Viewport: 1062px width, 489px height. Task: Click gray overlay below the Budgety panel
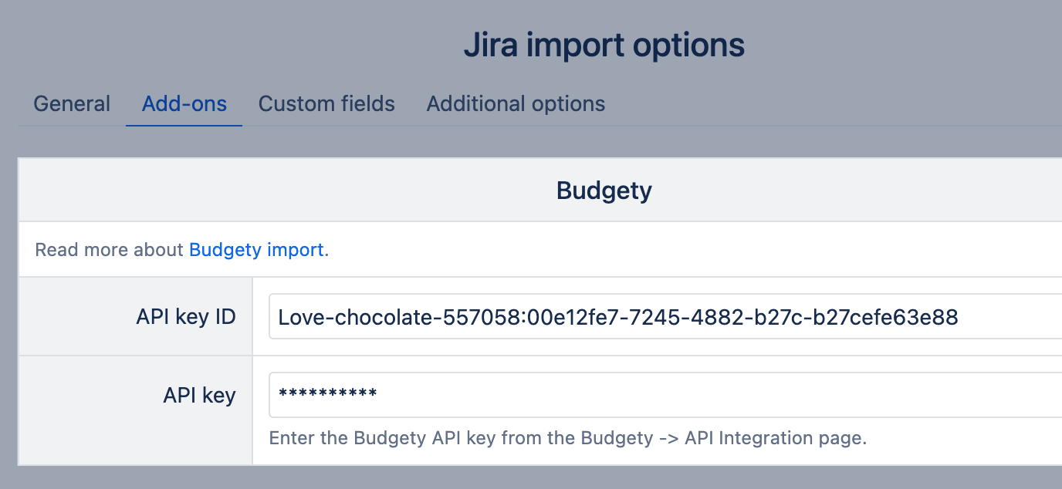540,478
